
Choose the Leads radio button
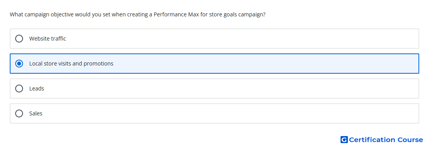coord(19,89)
